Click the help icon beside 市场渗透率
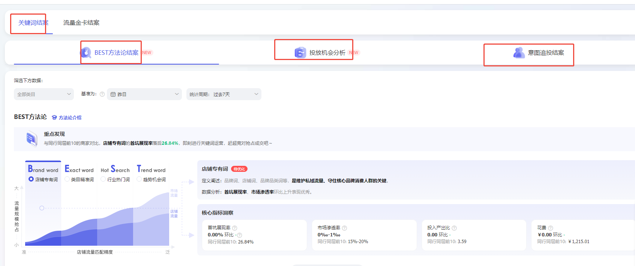 click(x=345, y=228)
